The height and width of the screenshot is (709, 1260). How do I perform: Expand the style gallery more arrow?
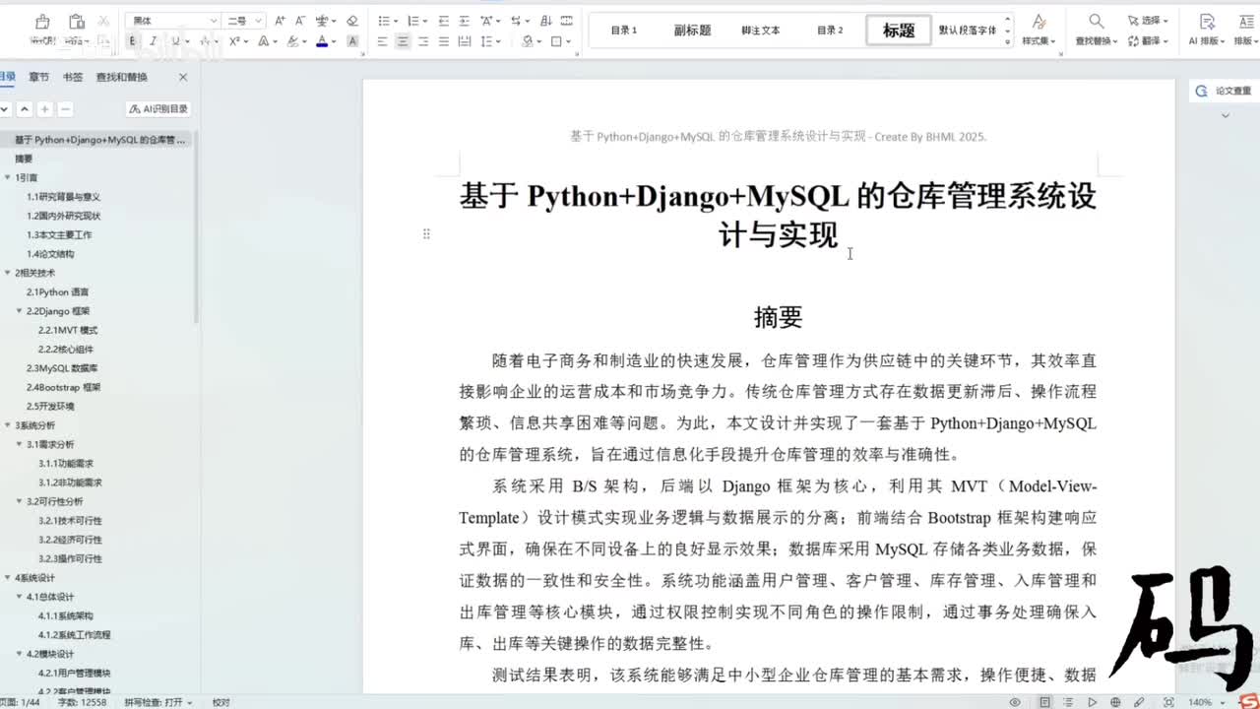point(1008,41)
